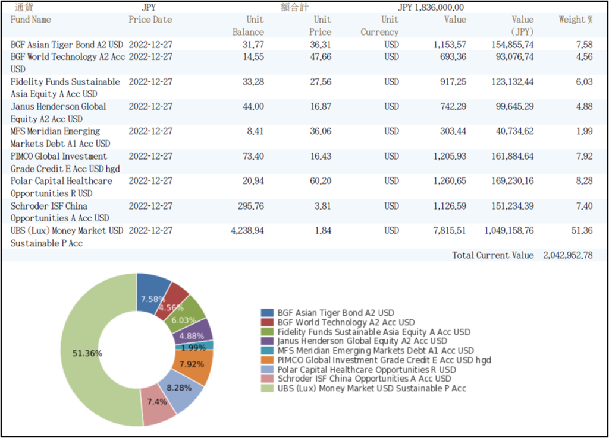Click legend label PIMCO Global Investment Grade Credit
The image size is (609, 438).
pos(385,360)
